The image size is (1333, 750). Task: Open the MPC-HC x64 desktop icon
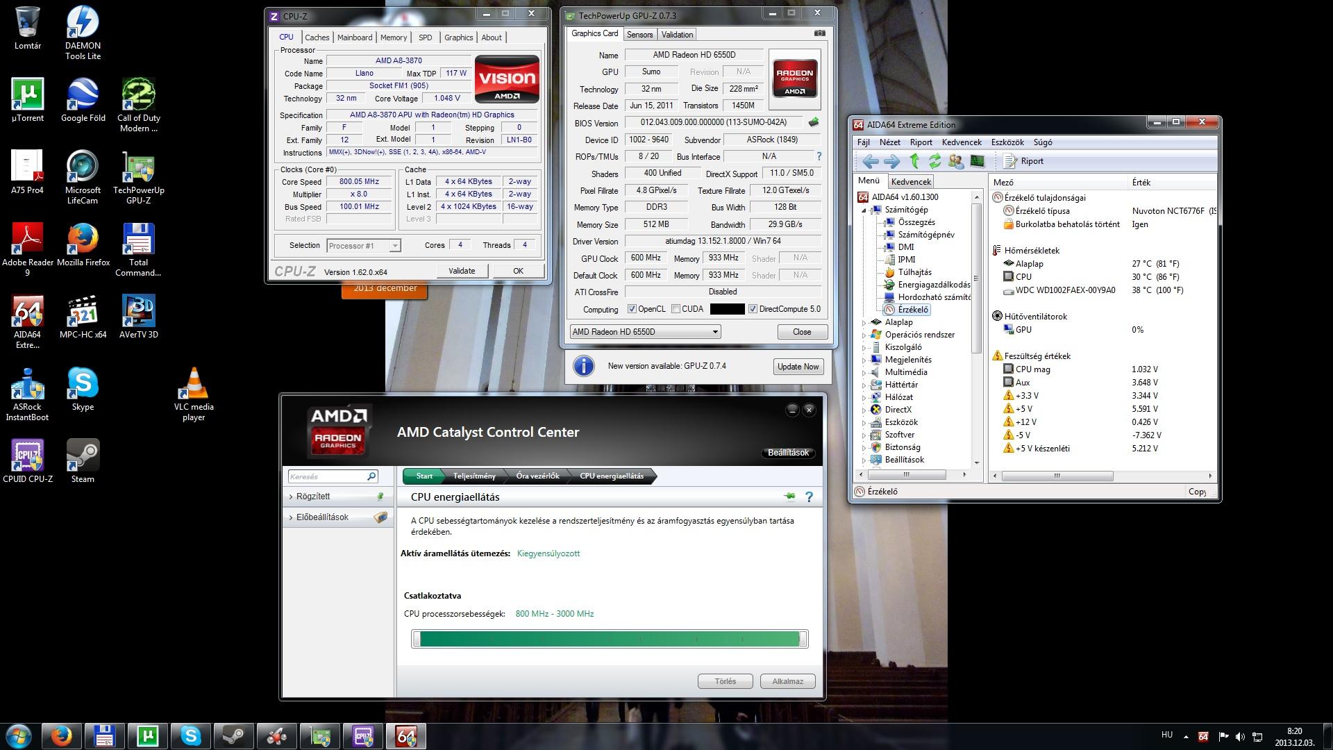(x=83, y=317)
